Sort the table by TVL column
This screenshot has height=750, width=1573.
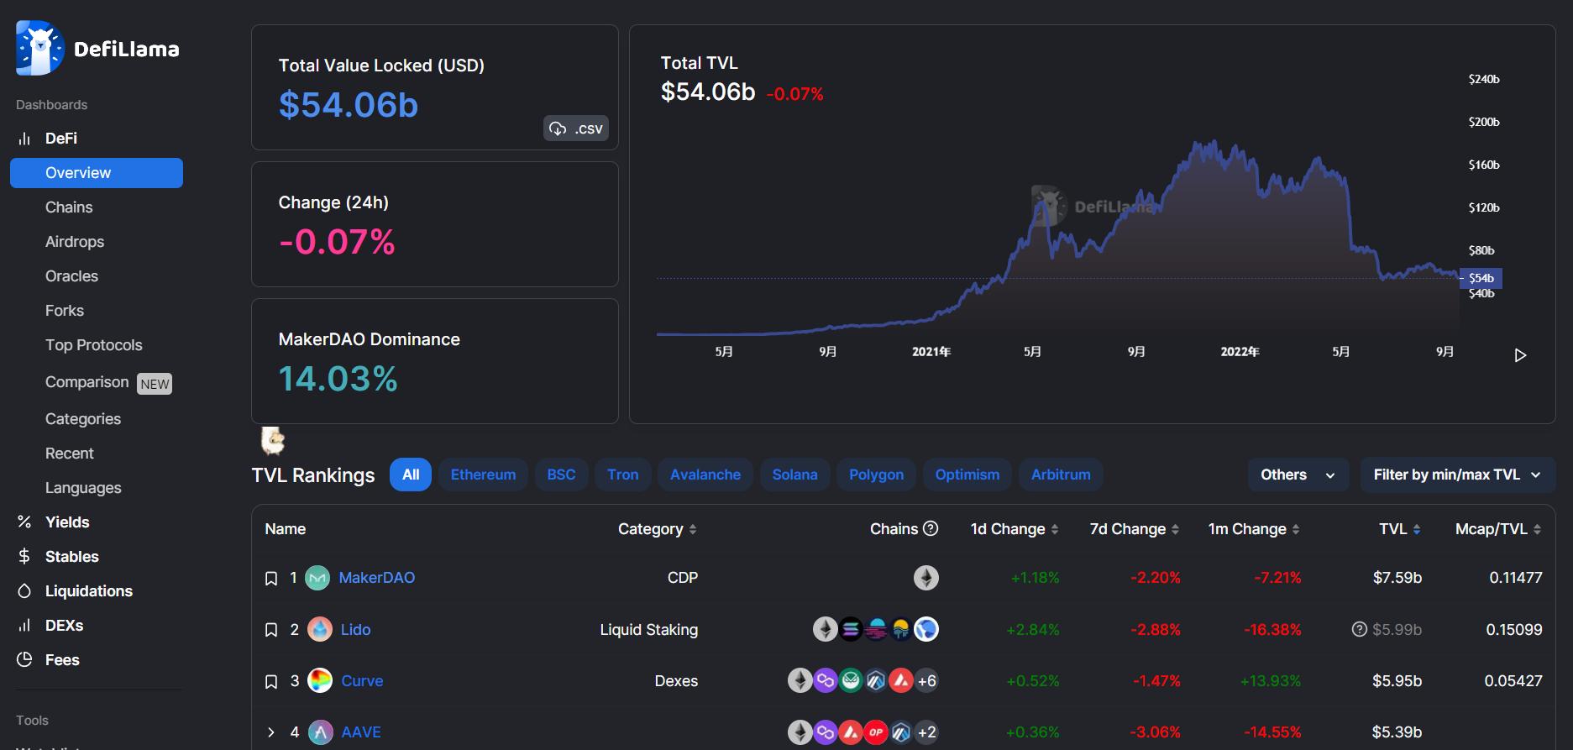point(1400,529)
